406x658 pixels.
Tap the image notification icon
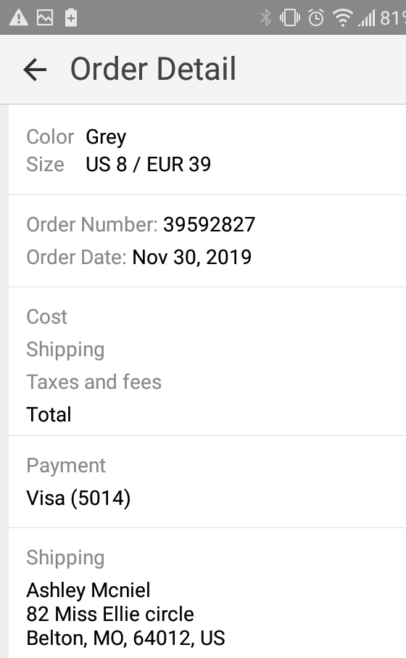[45, 17]
